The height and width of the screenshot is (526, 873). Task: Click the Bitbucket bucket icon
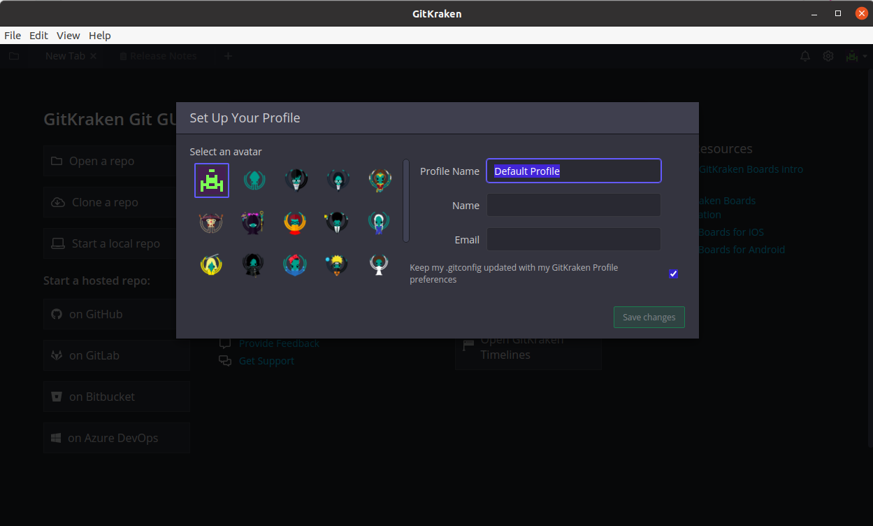coord(57,397)
